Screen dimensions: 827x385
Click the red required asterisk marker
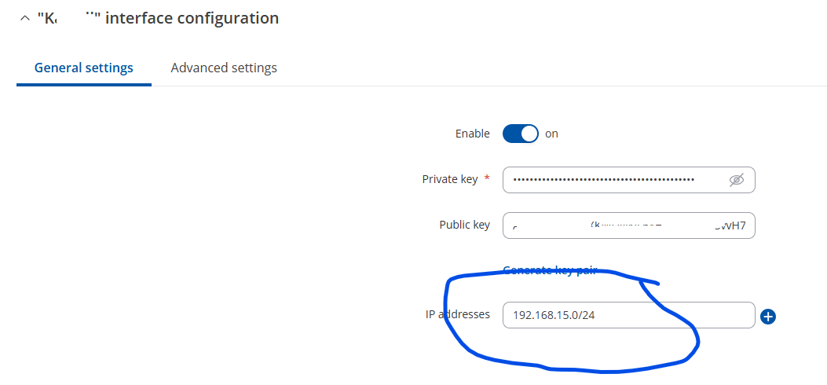[486, 178]
